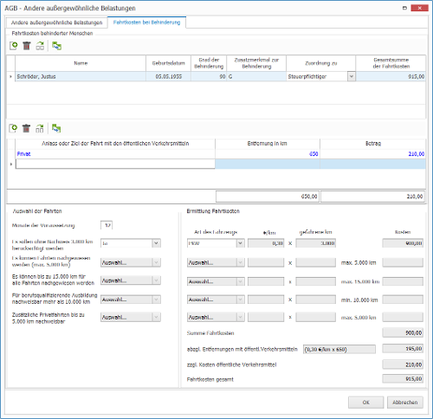
Task: Open bis zu 15.000 km Auswahl dropdown
Action: (156, 280)
